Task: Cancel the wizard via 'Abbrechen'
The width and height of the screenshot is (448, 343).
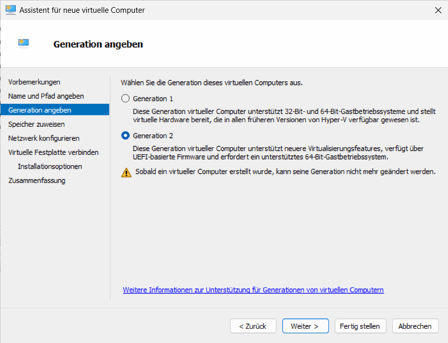Action: [x=415, y=326]
